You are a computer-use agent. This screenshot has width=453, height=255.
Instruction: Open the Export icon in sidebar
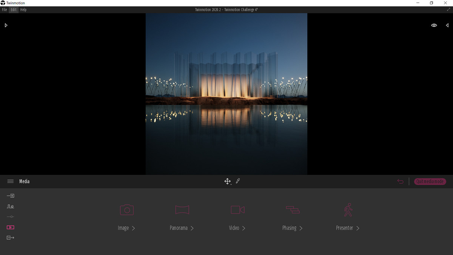click(11, 238)
